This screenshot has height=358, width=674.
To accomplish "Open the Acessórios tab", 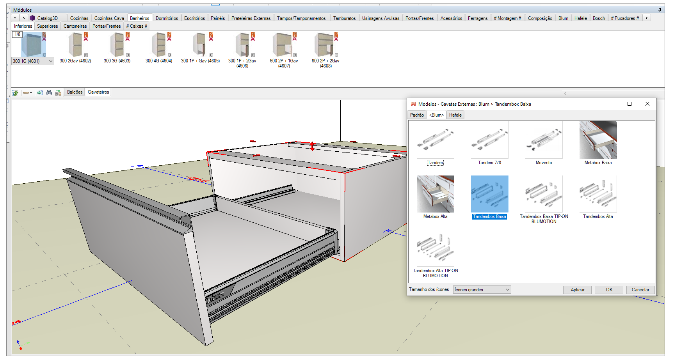I will [451, 18].
